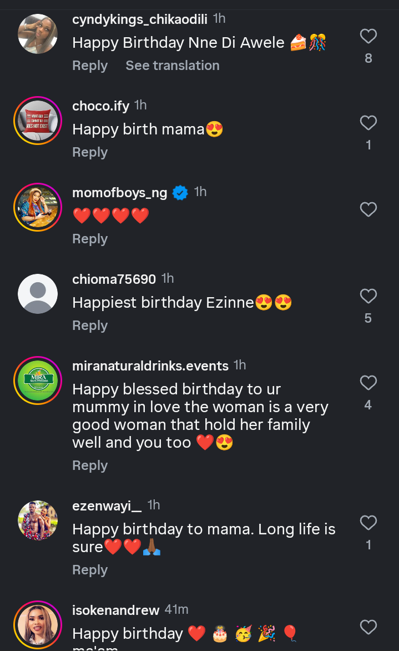The height and width of the screenshot is (651, 399).
Task: Like the miranaturaldrinks.events comment
Action: coord(368,383)
